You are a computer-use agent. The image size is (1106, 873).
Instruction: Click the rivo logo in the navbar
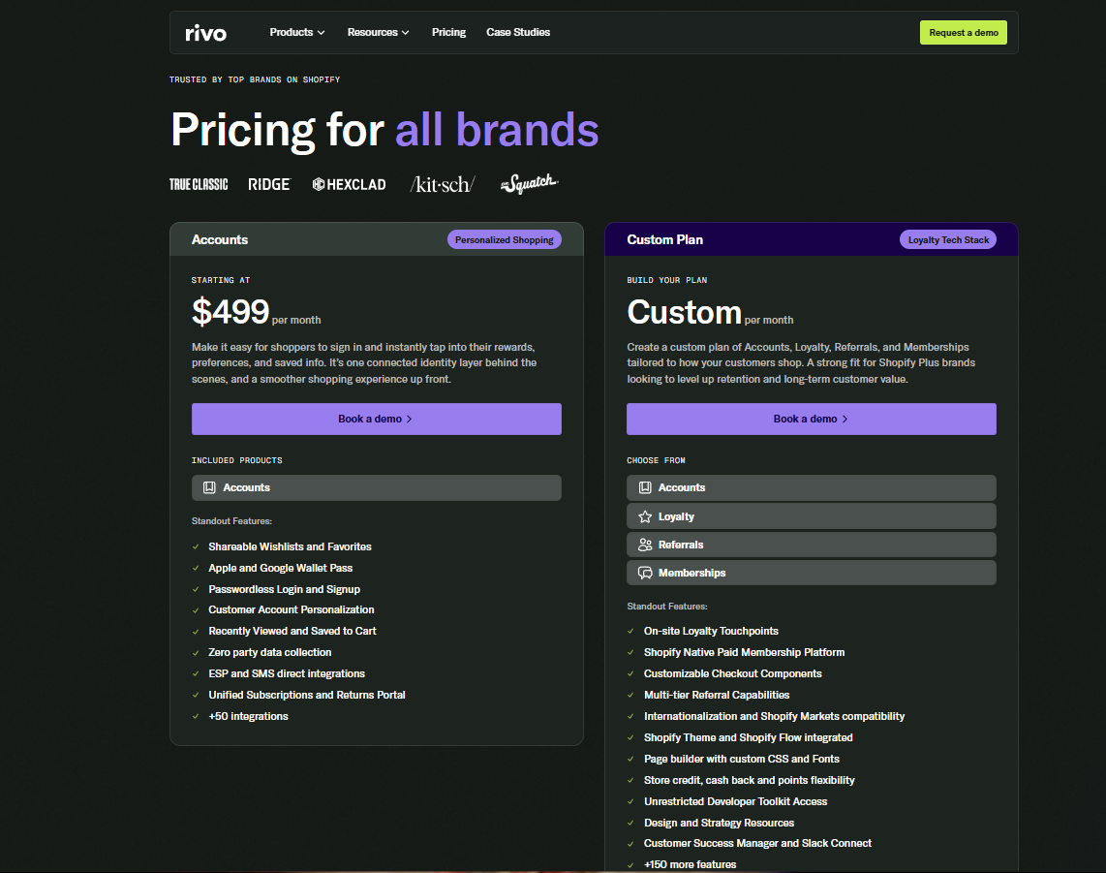(x=205, y=32)
